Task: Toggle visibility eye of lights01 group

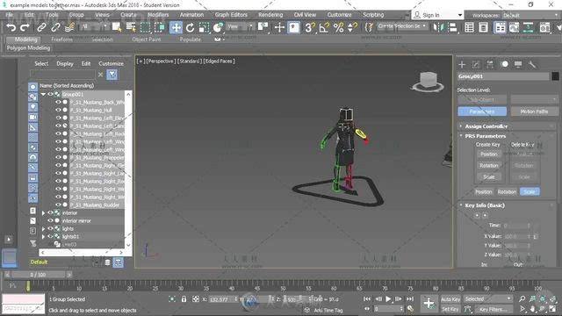Action: click(51, 236)
